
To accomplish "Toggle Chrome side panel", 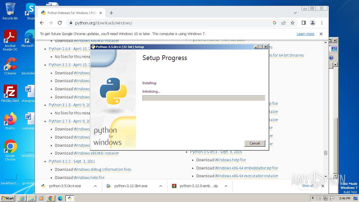I will [x=303, y=23].
